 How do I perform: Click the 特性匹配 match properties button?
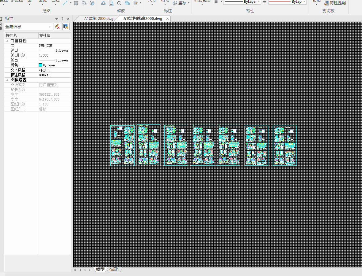pyautogui.click(x=335, y=3)
